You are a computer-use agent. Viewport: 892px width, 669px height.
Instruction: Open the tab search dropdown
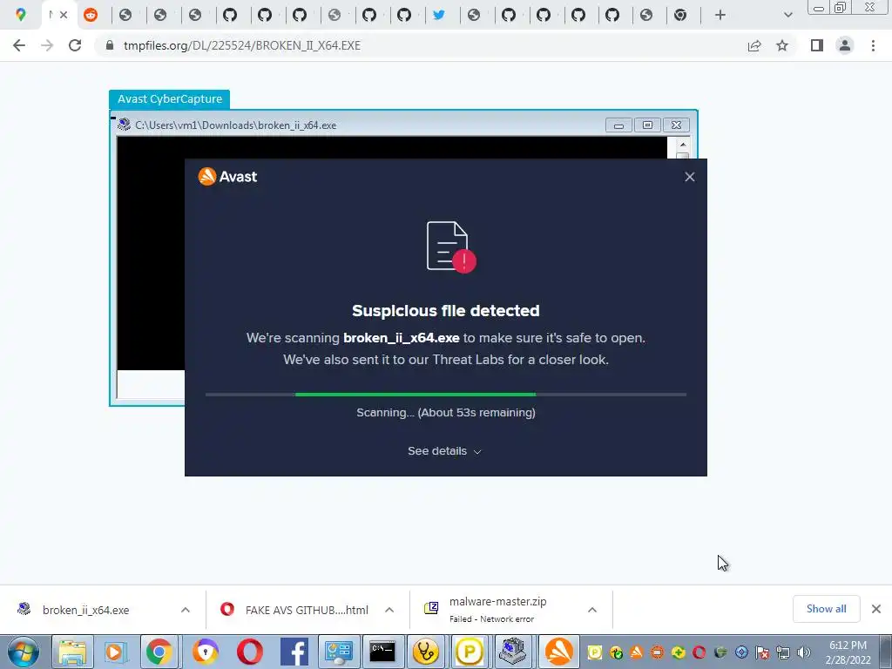click(x=787, y=16)
